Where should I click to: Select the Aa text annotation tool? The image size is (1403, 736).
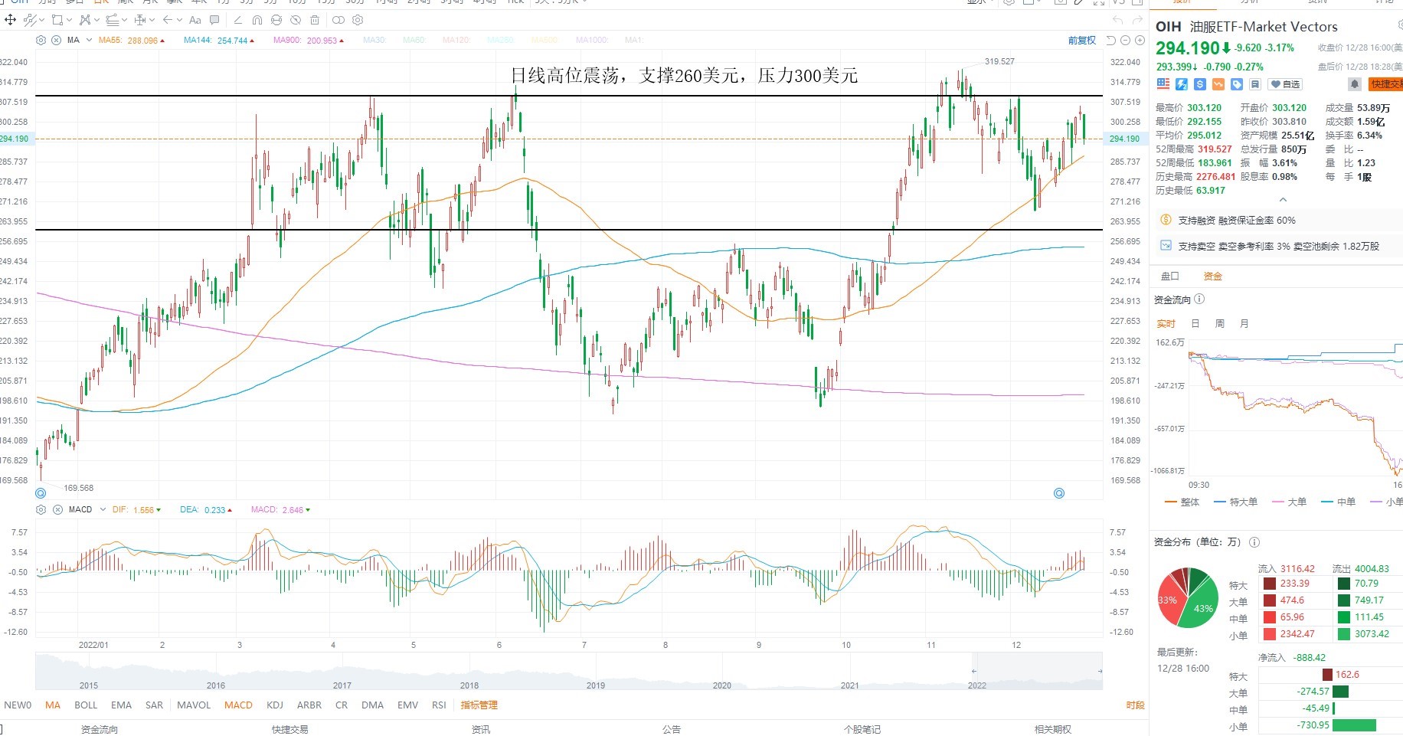pyautogui.click(x=195, y=20)
